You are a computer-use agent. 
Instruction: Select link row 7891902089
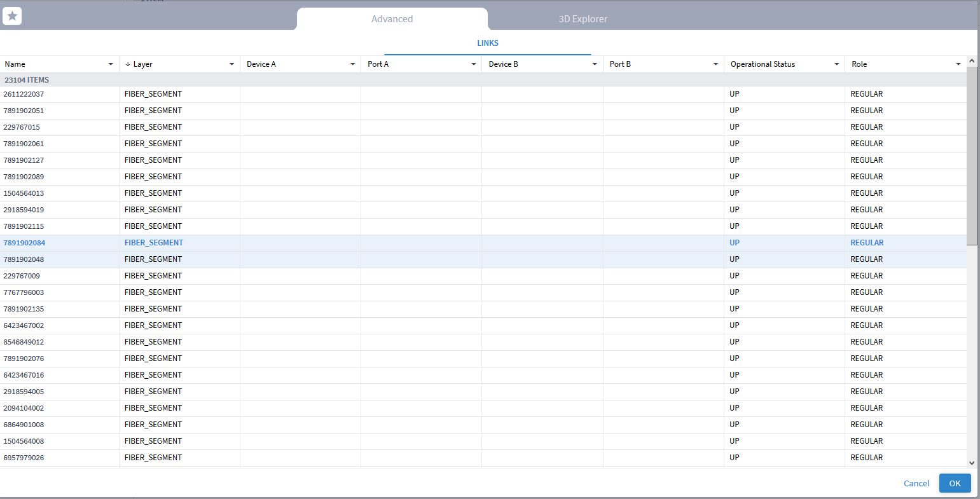[483, 177]
